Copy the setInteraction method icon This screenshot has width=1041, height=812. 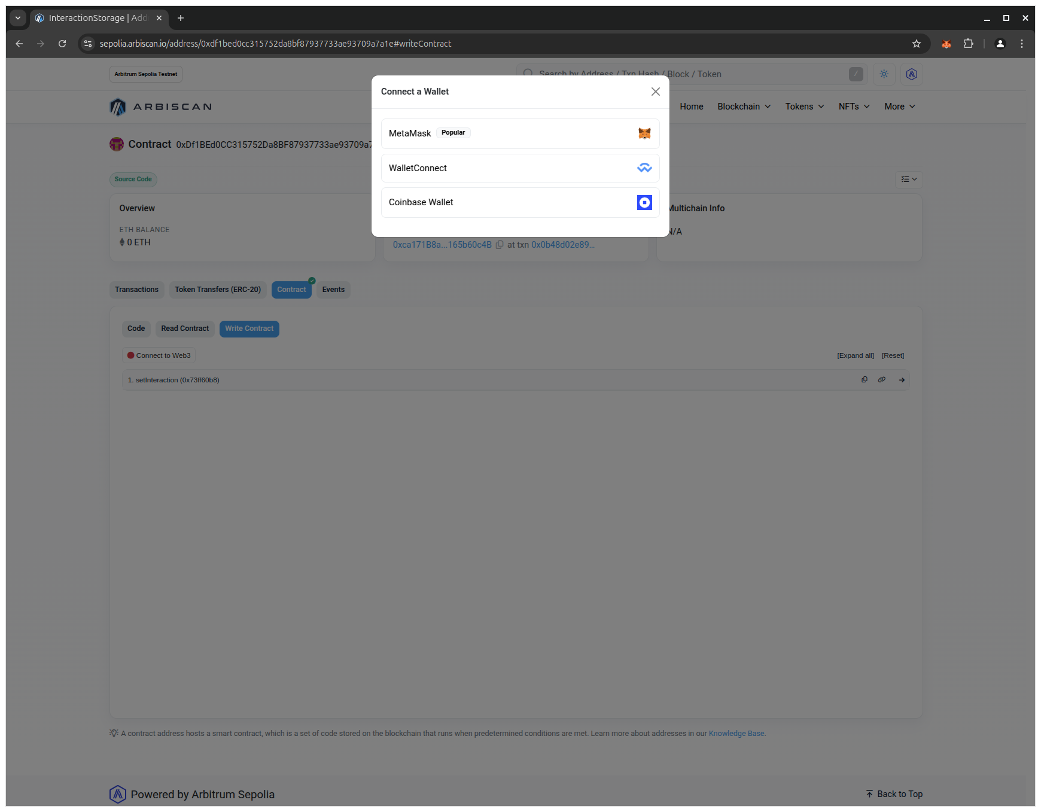864,380
